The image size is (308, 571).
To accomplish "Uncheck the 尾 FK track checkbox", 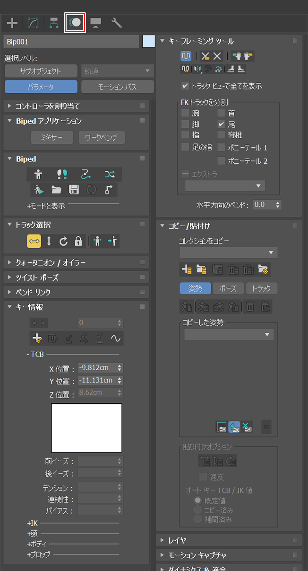I will tap(221, 124).
